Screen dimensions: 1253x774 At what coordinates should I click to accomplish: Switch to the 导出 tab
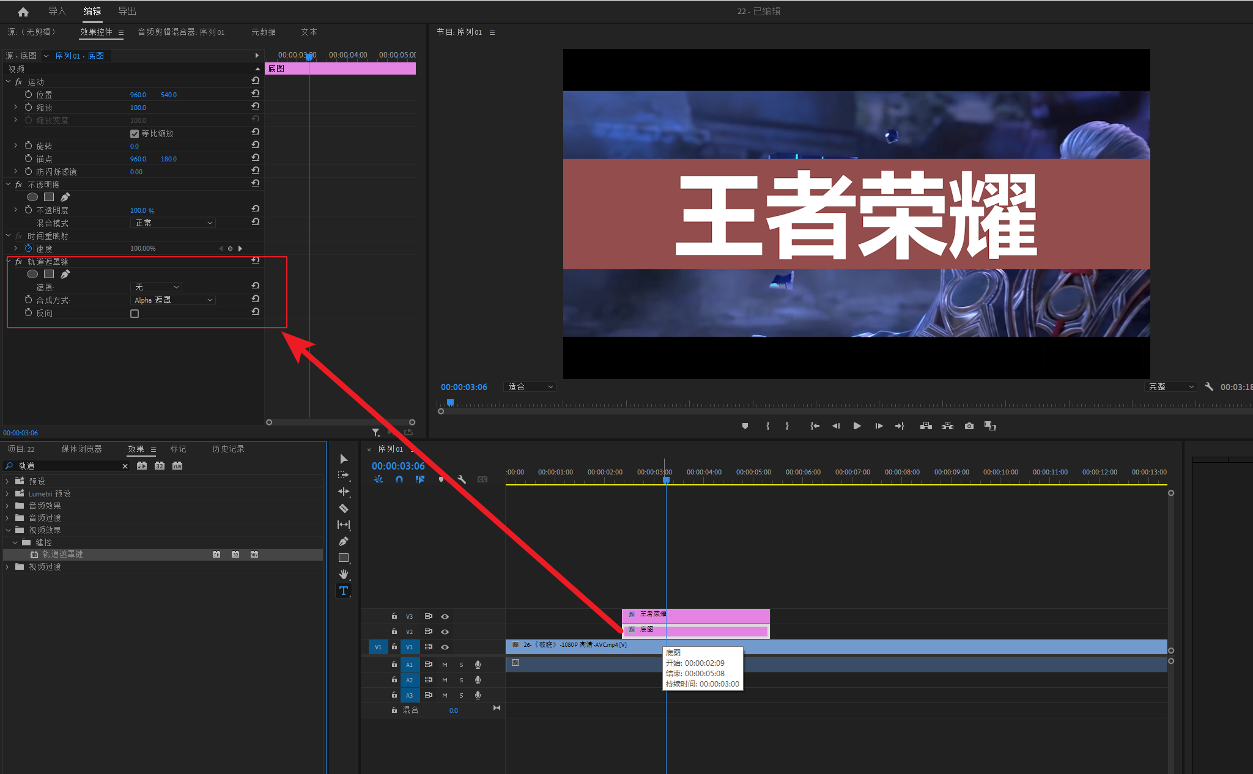tap(127, 11)
